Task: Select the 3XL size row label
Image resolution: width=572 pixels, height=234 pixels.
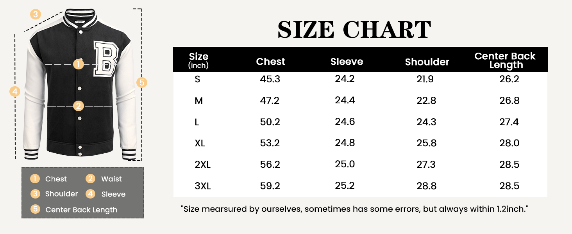Action: pos(203,186)
